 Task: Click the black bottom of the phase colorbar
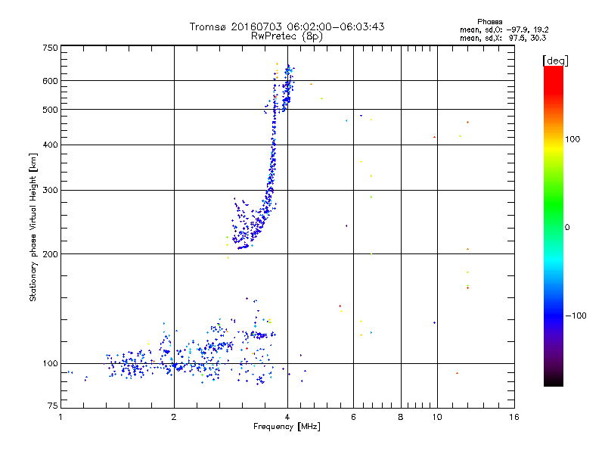pyautogui.click(x=554, y=382)
